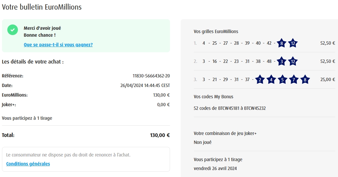Image resolution: width=338 pixels, height=177 pixels.
Task: Select star number 7 in the third grid
Action: (294, 79)
